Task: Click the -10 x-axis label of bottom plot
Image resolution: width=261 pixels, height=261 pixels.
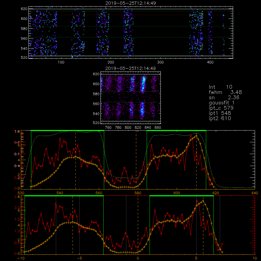Action: 21,258
